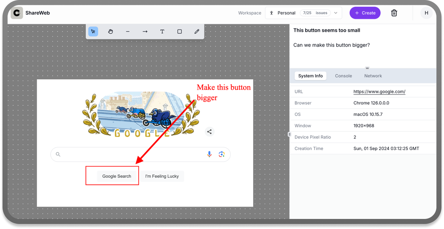
Task: Click the vertical panel divider handle
Action: point(289,134)
